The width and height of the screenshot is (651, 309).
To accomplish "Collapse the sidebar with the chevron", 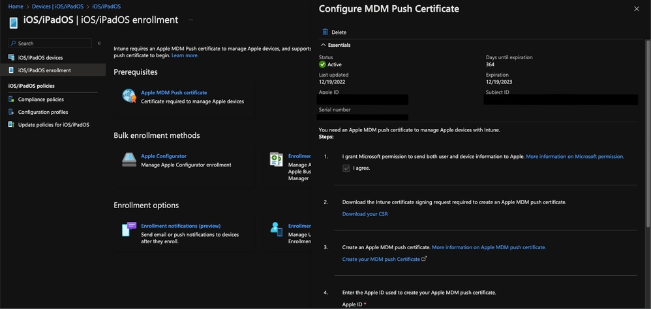I will 99,43.
